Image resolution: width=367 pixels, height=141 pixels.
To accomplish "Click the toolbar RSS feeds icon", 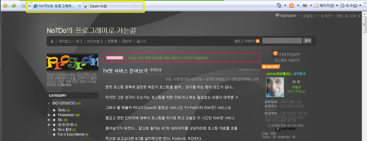I will [292, 5].
